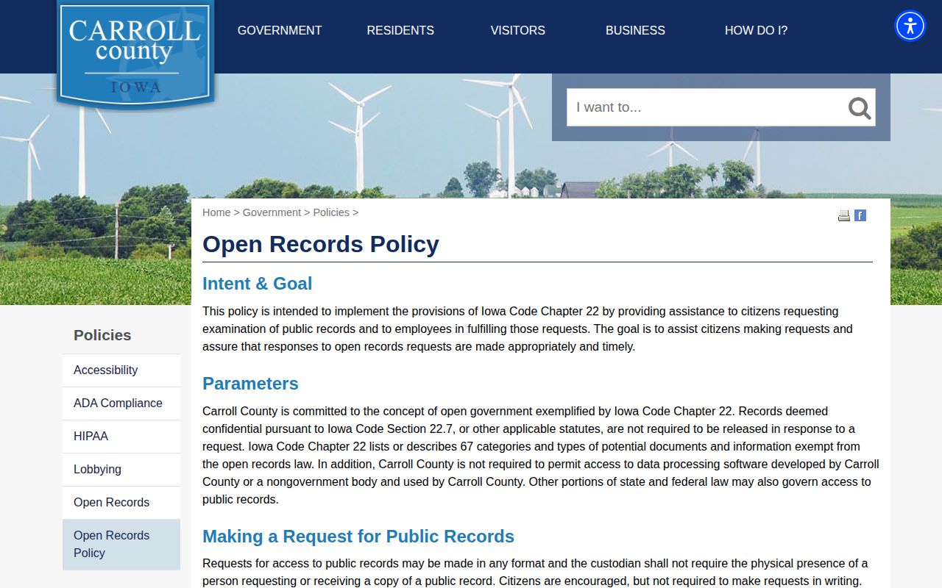
Task: Go to Home in breadcrumb
Action: pyautogui.click(x=216, y=212)
